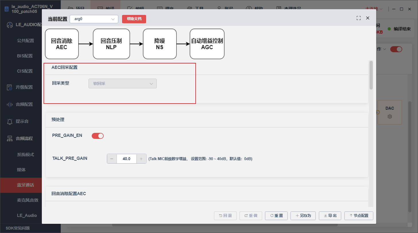This screenshot has width=418, height=233.
Task: Close the 当前配置 dialog
Action: point(368,18)
